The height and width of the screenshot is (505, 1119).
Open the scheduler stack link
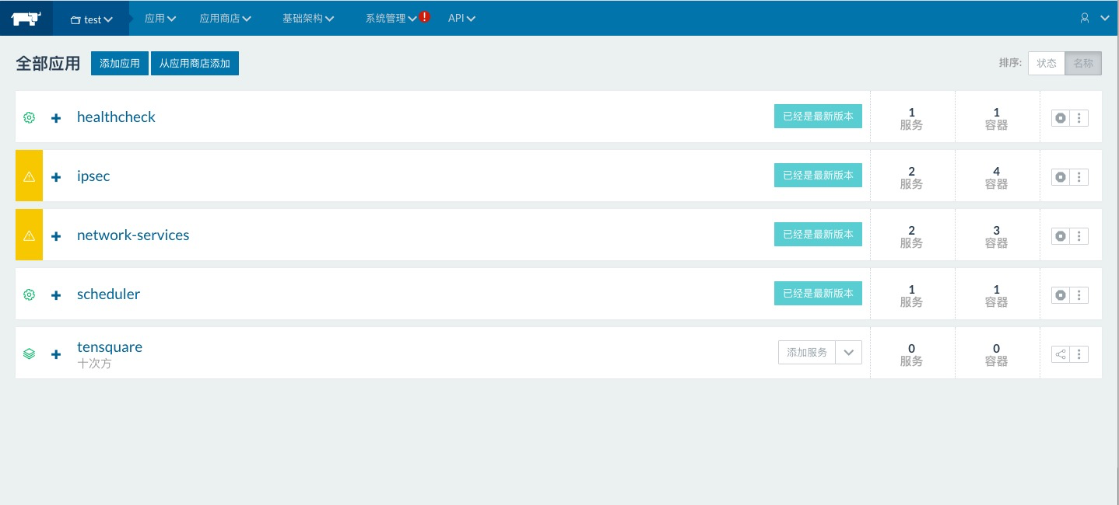(x=108, y=294)
